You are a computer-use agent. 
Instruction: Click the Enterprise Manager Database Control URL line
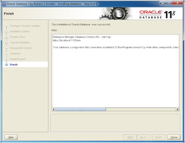tap(82, 37)
